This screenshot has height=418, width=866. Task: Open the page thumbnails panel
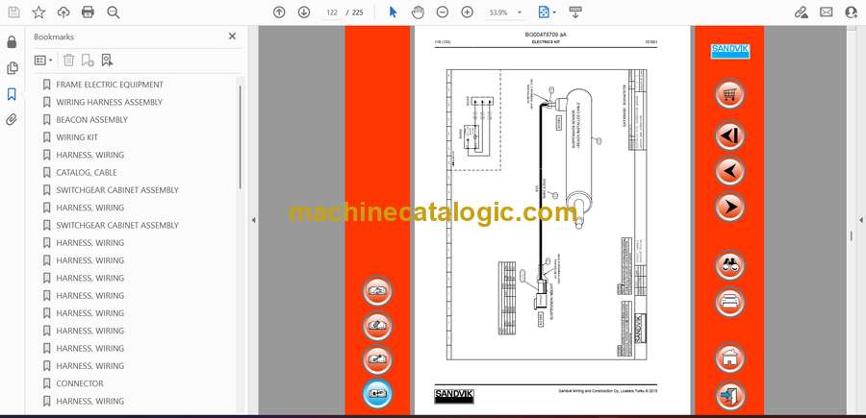[12, 68]
